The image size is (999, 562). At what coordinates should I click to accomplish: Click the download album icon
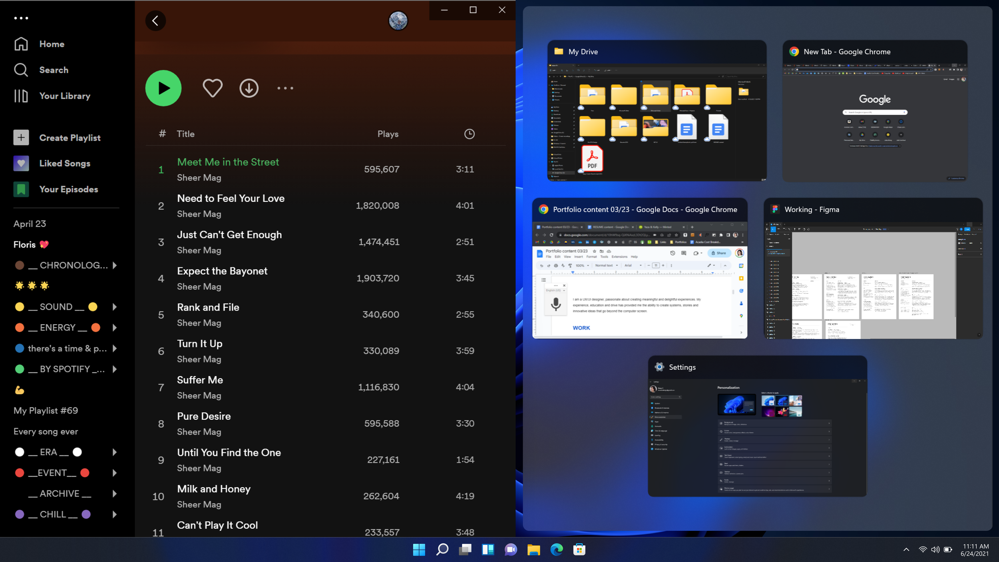click(249, 88)
